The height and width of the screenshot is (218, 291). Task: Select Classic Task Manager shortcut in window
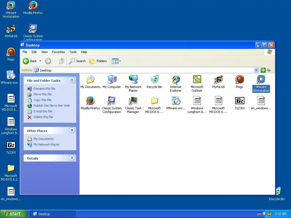(x=133, y=105)
